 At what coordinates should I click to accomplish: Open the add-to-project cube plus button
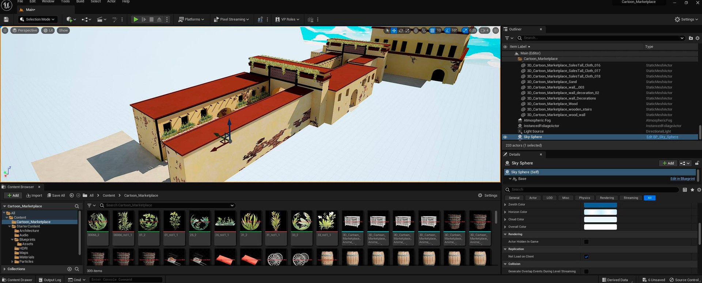pos(71,19)
